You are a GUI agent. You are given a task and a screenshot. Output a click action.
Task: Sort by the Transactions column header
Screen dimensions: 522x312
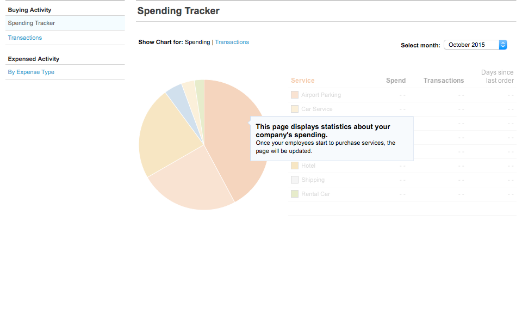point(444,81)
